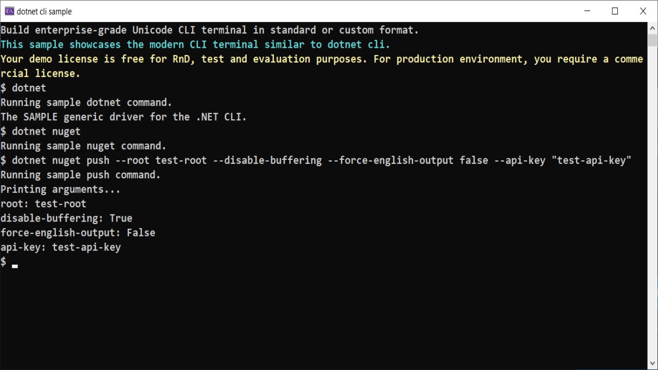
Task: Click "Printing arguments..." output line
Action: click(x=61, y=190)
